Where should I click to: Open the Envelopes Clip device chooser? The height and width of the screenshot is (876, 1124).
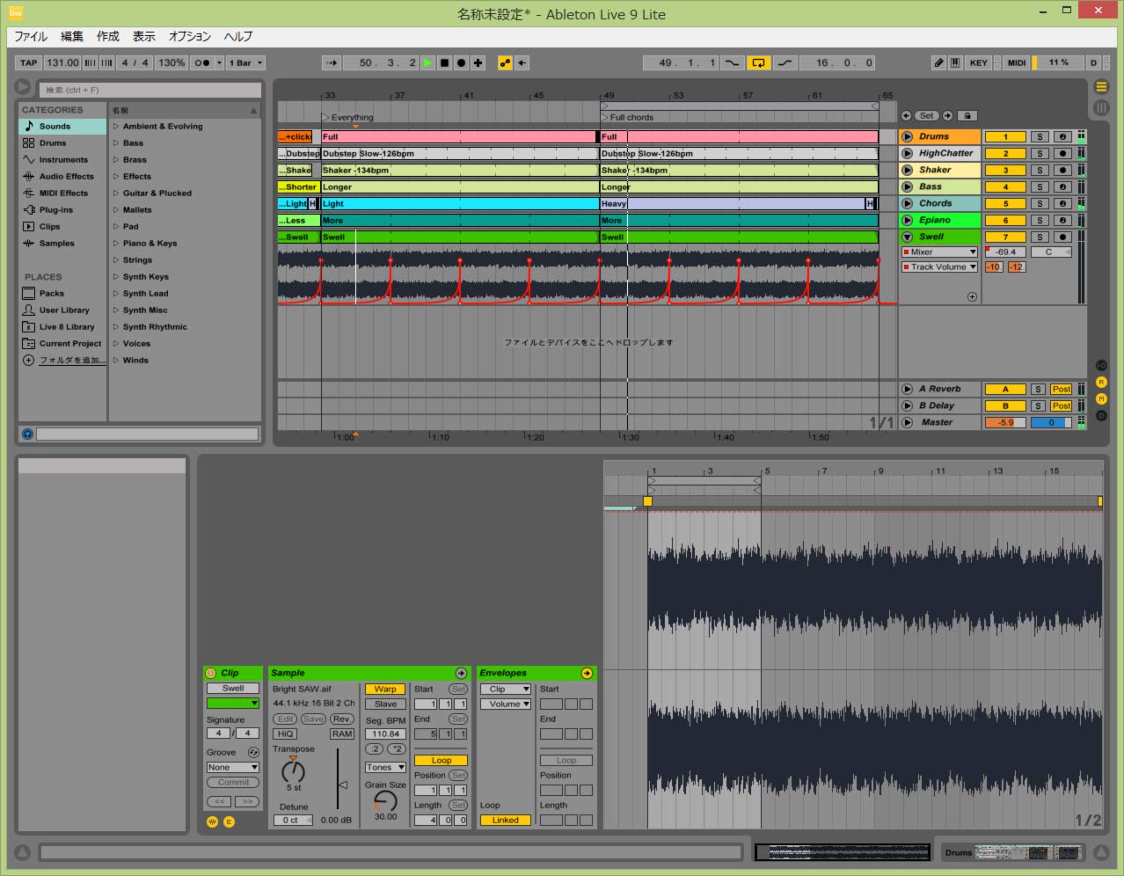point(506,690)
